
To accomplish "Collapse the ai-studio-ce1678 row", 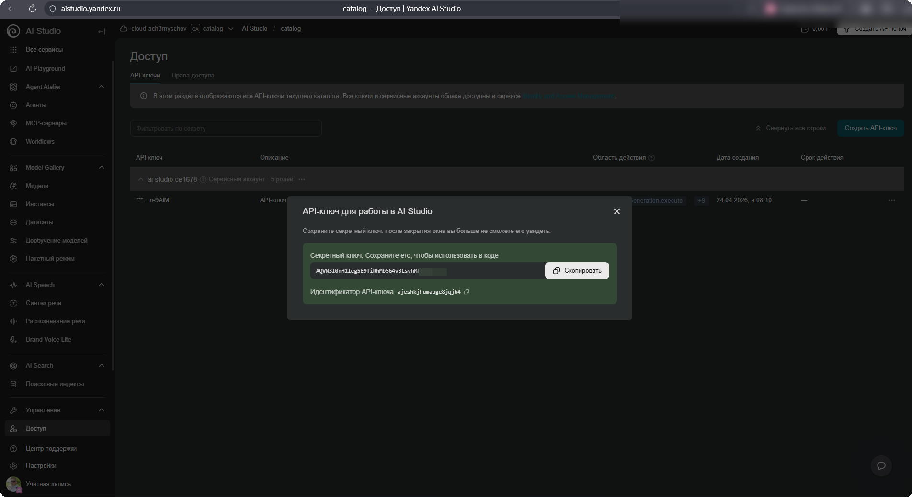I will pyautogui.click(x=140, y=179).
